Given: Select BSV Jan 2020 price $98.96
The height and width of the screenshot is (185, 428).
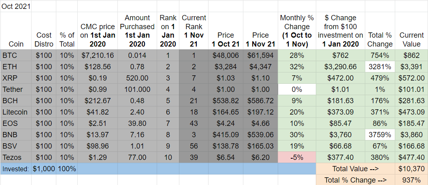Looking at the screenshot, I should [x=98, y=146].
